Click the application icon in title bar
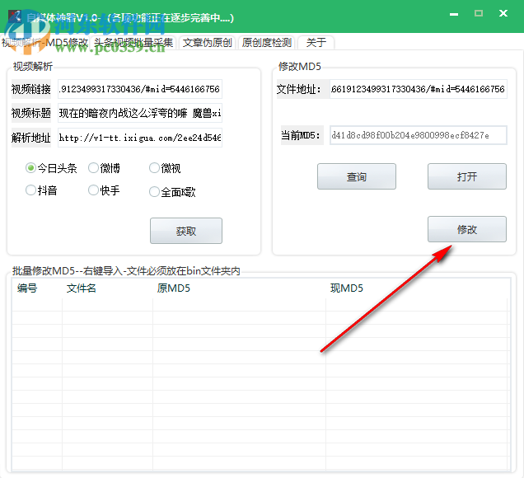The width and height of the screenshot is (524, 478). pyautogui.click(x=15, y=16)
